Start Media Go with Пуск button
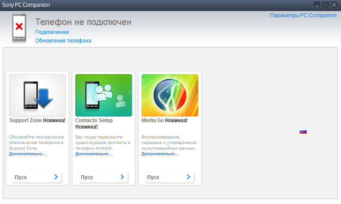This screenshot has width=341, height=204. (169, 177)
